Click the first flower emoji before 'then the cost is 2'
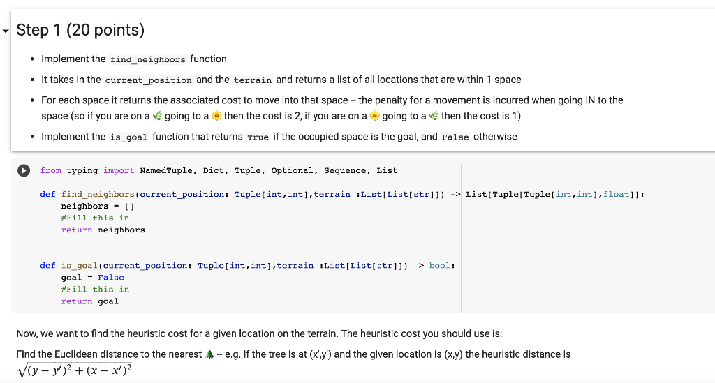Viewport: 715px width, 383px height. click(x=216, y=116)
